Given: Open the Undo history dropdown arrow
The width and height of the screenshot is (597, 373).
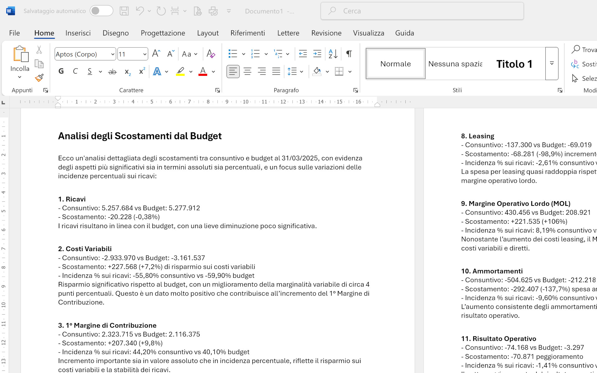Looking at the screenshot, I should 149,11.
